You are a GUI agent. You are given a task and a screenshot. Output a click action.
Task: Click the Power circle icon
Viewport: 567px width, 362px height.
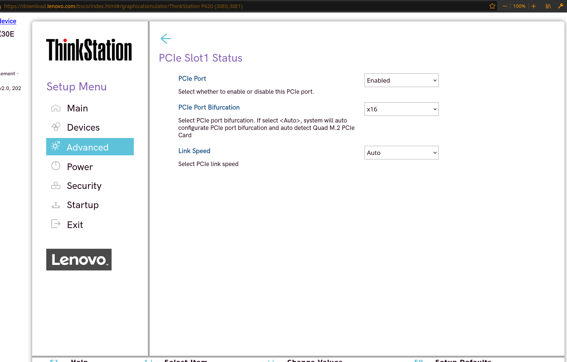tap(56, 166)
